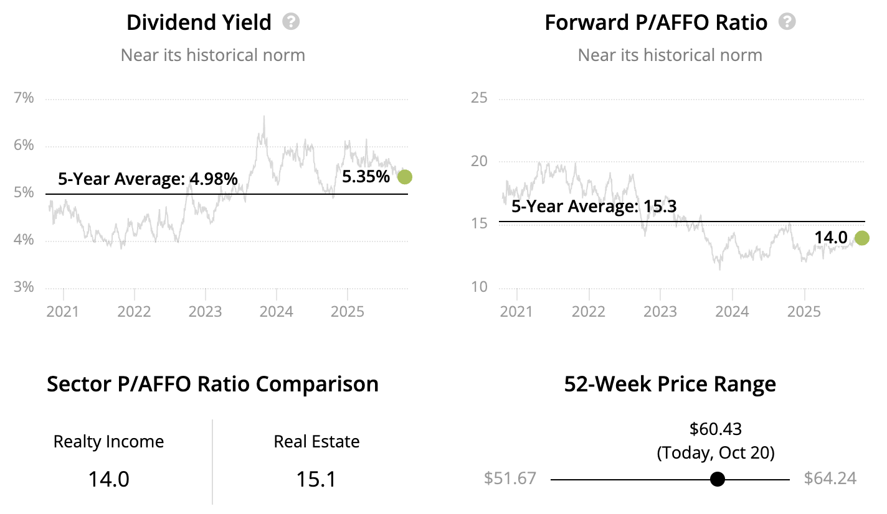Viewport: 887px width, 514px height.
Task: Click the green dot at 5.35% yield
Action: [405, 177]
